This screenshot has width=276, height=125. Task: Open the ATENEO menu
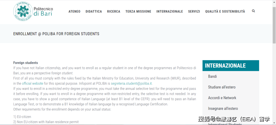(x=74, y=12)
